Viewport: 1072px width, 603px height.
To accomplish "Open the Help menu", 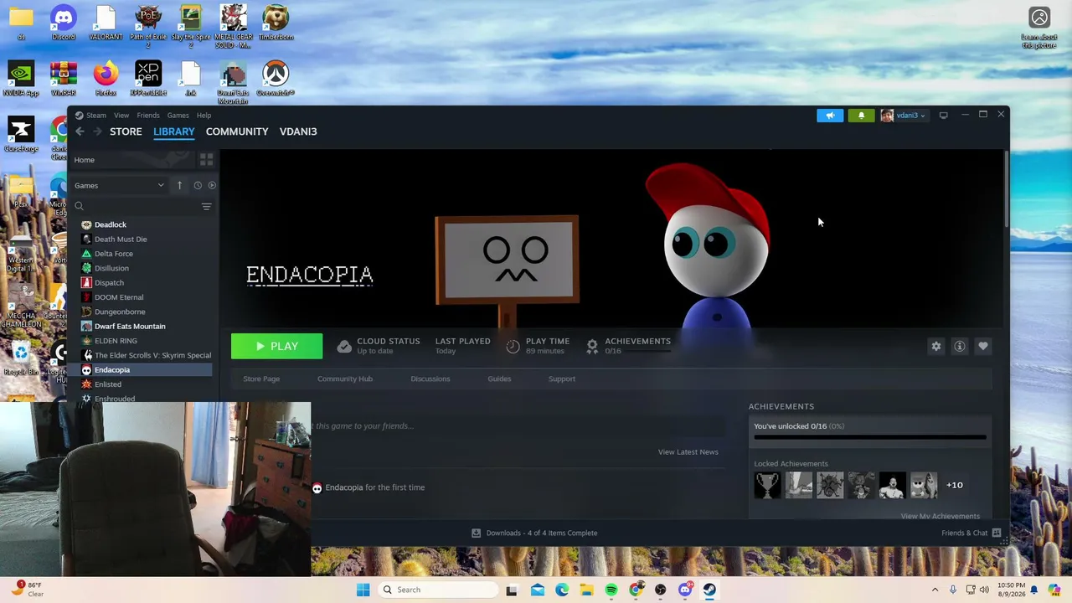I will click(x=204, y=116).
